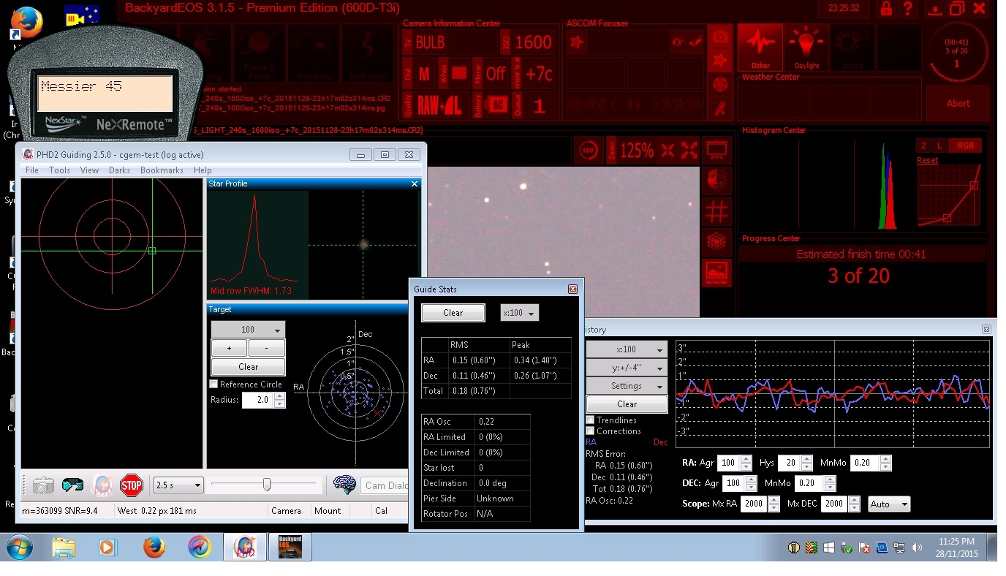
Task: Click the Mx RA 2000 input field
Action: [x=753, y=504]
